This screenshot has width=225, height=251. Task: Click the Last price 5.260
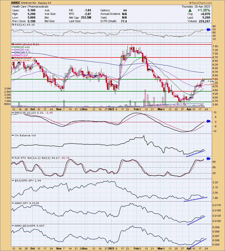206,18
